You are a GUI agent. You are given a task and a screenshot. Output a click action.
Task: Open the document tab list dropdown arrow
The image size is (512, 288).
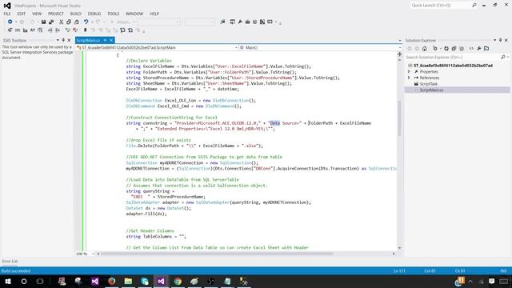[400, 41]
